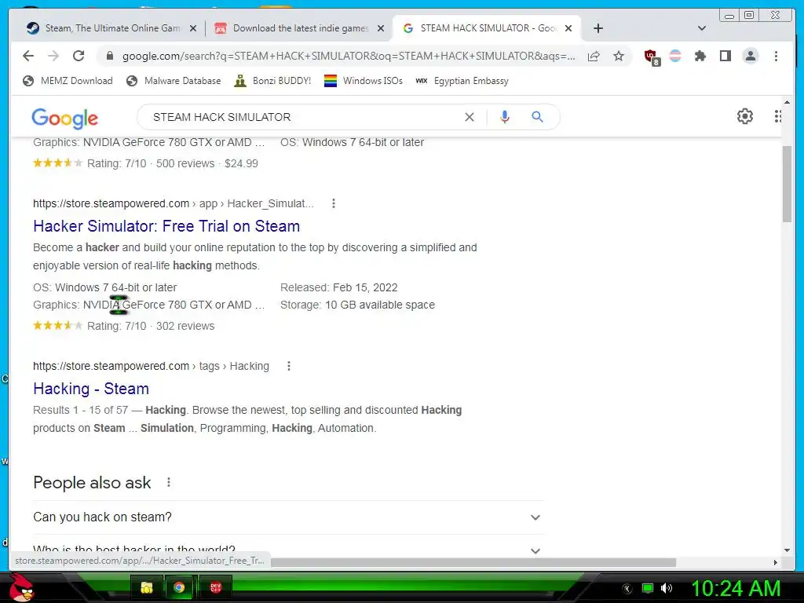This screenshot has width=804, height=603.
Task: Expand best hacker in the world question
Action: click(288, 550)
